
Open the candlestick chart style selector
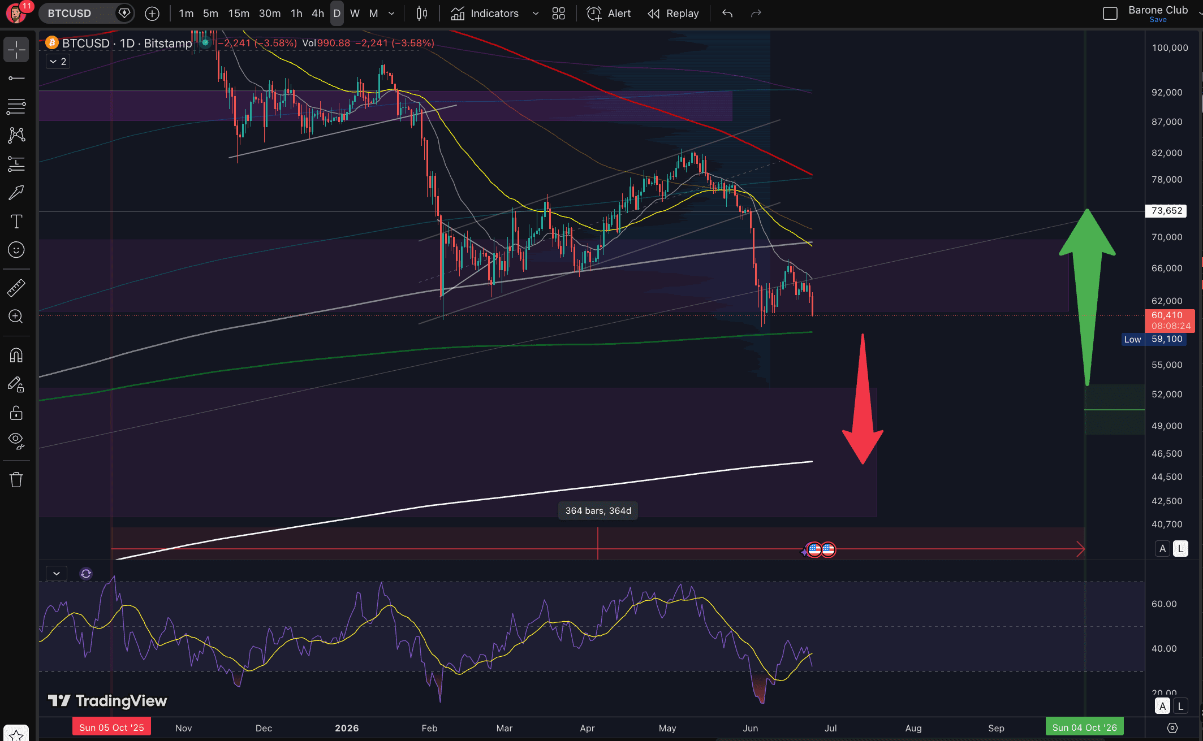coord(422,14)
